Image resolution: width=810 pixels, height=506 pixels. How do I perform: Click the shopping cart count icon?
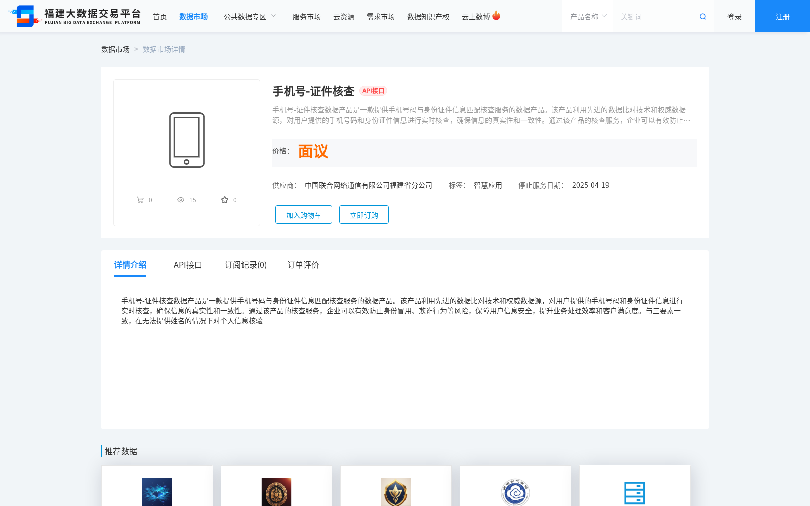[140, 200]
